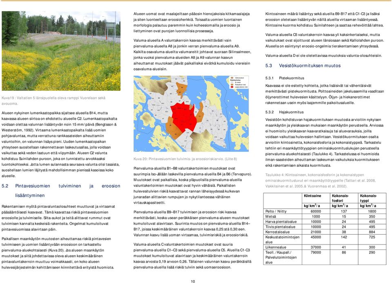Click the 'Pelto / Niitty' row label
This screenshot has width=392, height=283.
pyautogui.click(x=276, y=211)
